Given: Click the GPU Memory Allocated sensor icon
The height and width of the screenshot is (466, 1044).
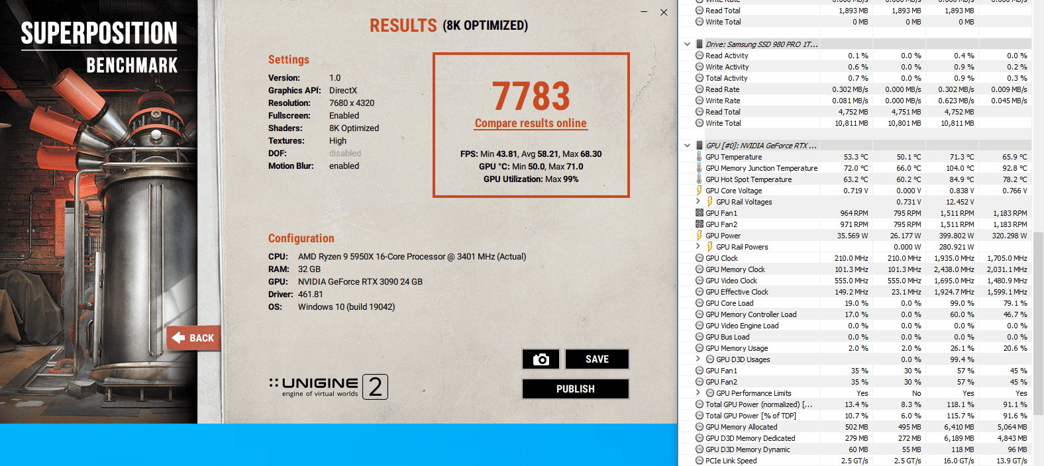Looking at the screenshot, I should (700, 427).
